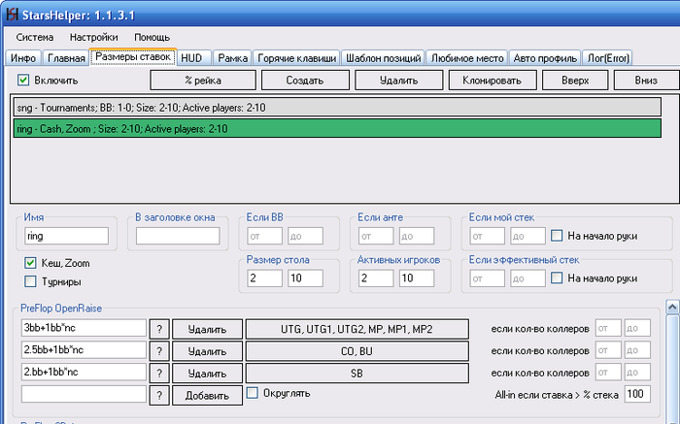Click Если эффективный стек от field
This screenshot has width=680, height=424.
click(x=487, y=278)
